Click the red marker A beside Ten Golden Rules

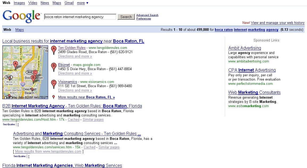pos(54,50)
